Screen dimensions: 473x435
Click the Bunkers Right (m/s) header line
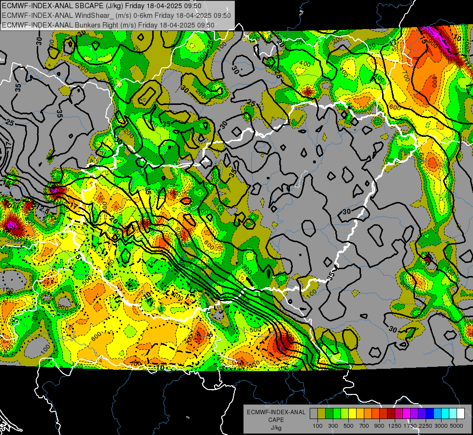pos(108,25)
